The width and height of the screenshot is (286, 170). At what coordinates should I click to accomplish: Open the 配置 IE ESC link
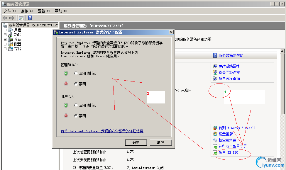pos(228,152)
